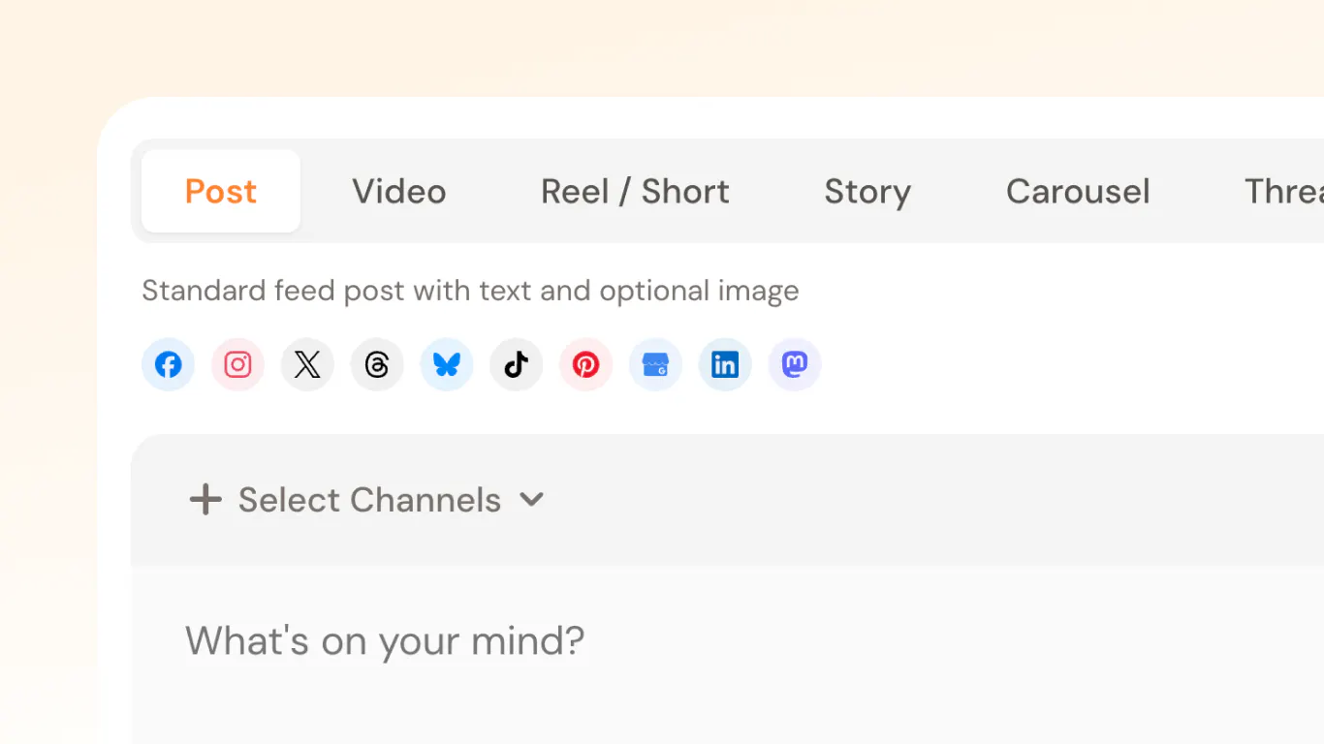This screenshot has height=744, width=1324.
Task: Click the Facebook channel icon
Action: point(168,365)
